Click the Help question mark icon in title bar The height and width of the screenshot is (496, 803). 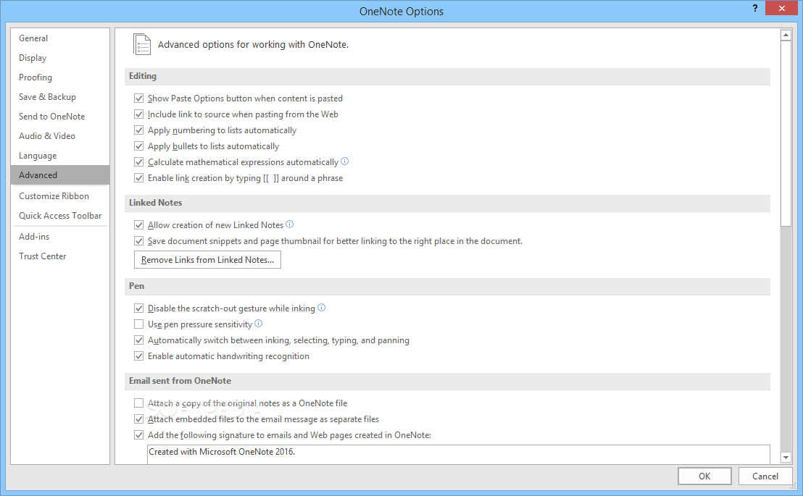coord(755,8)
